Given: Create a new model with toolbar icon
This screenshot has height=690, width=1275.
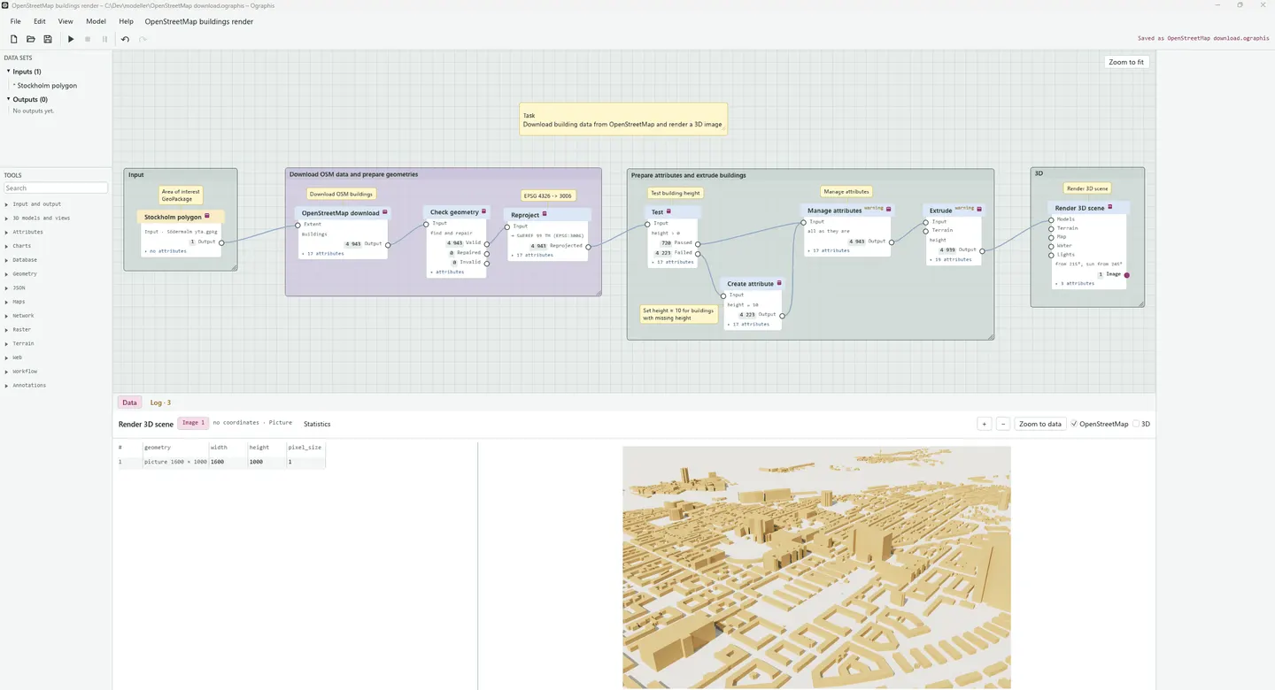Looking at the screenshot, I should (14, 39).
